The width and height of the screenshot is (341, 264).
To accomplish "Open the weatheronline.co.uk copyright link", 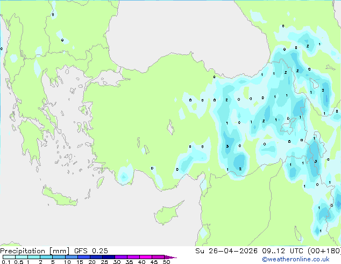I will point(296,259).
